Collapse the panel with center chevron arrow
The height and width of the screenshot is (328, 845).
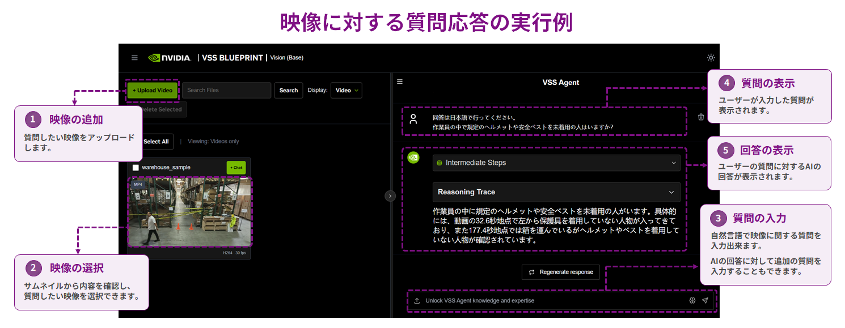pos(390,196)
